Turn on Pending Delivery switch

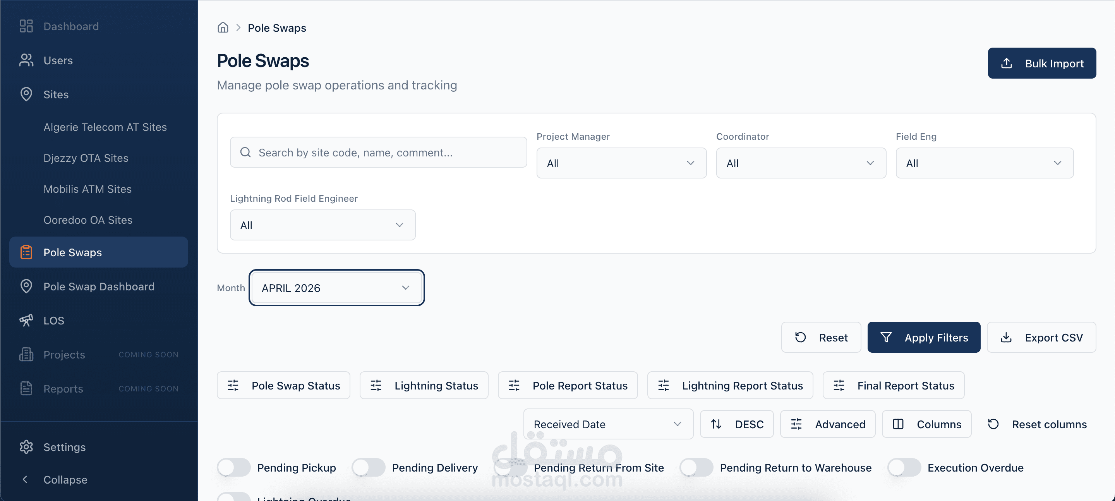click(x=368, y=468)
